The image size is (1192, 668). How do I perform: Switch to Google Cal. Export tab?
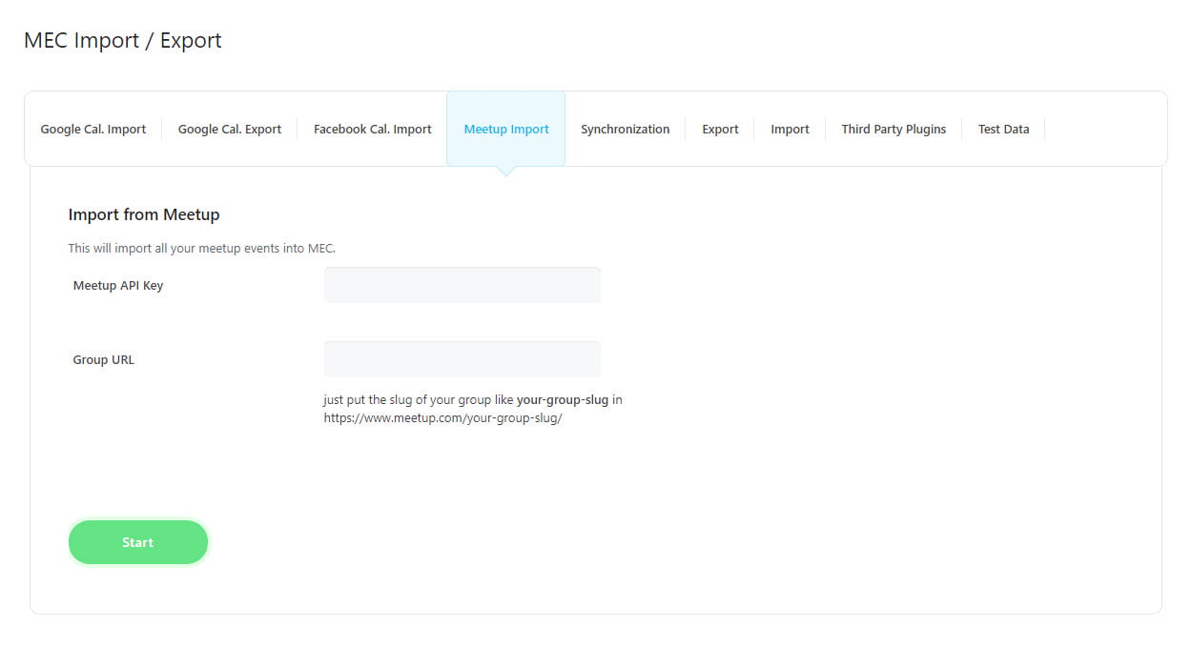(230, 130)
